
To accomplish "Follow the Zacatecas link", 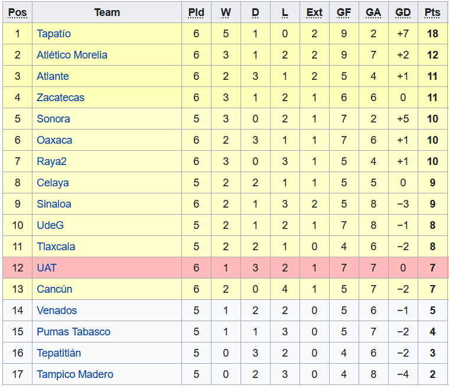I will [60, 98].
